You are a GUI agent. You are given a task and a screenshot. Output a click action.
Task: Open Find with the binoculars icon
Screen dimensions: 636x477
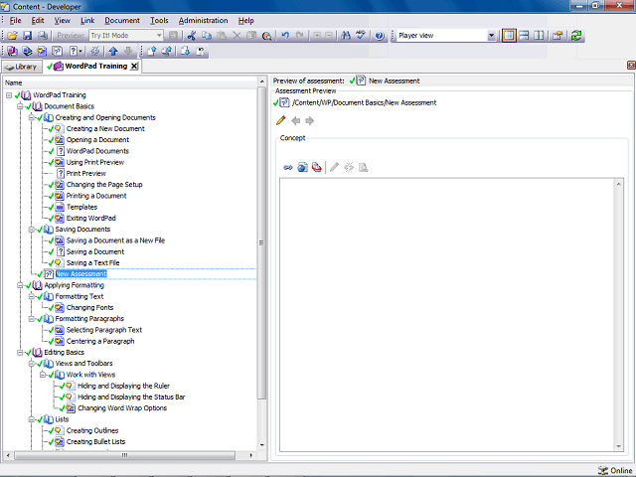[x=346, y=36]
